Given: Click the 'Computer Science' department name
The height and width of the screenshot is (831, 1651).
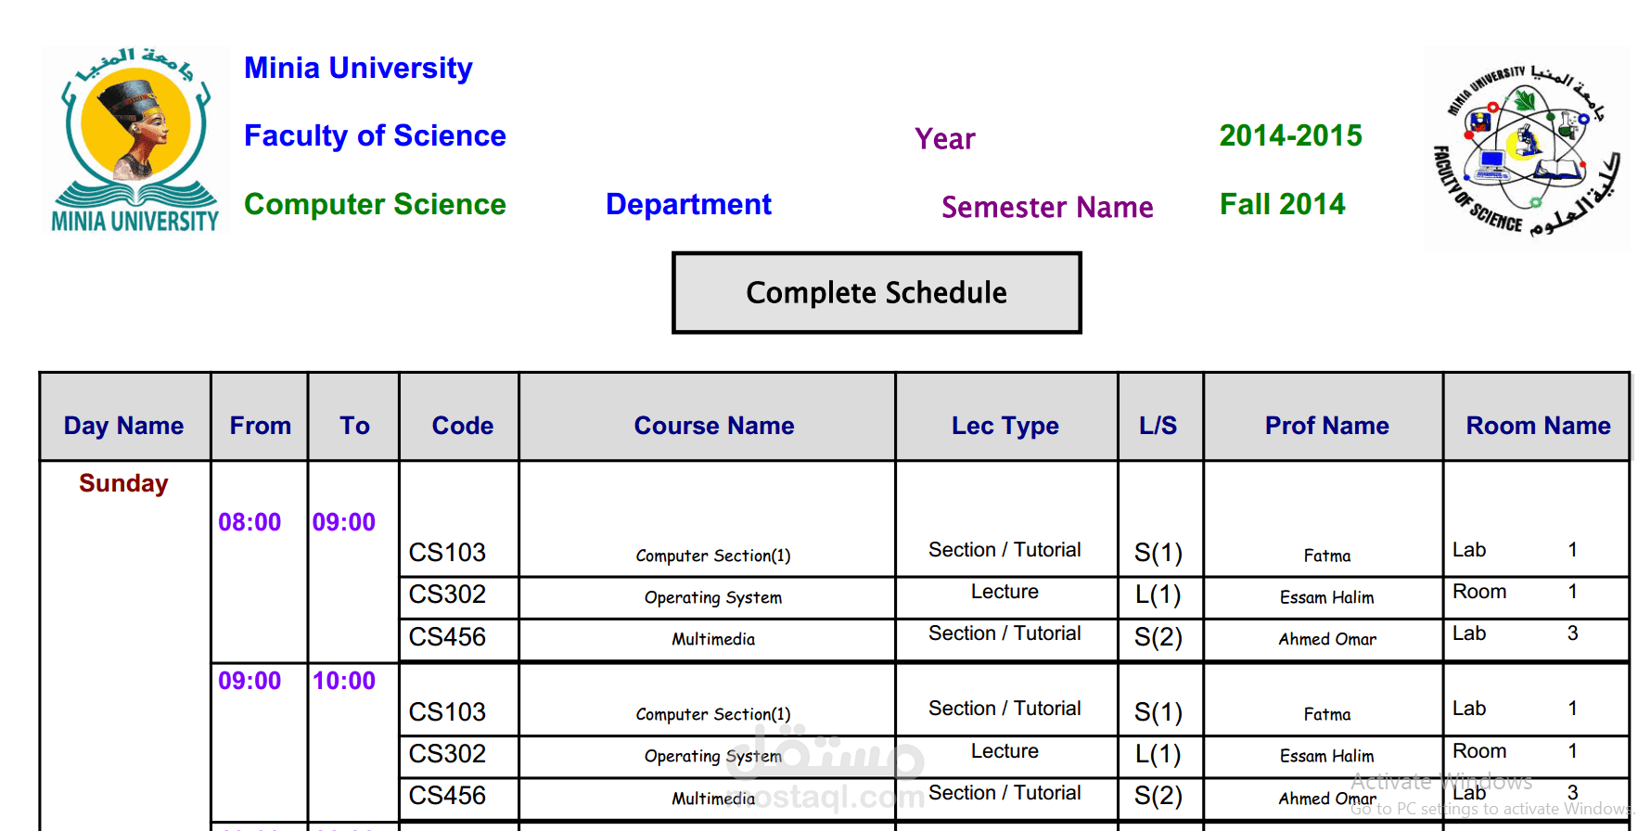Looking at the screenshot, I should (375, 204).
